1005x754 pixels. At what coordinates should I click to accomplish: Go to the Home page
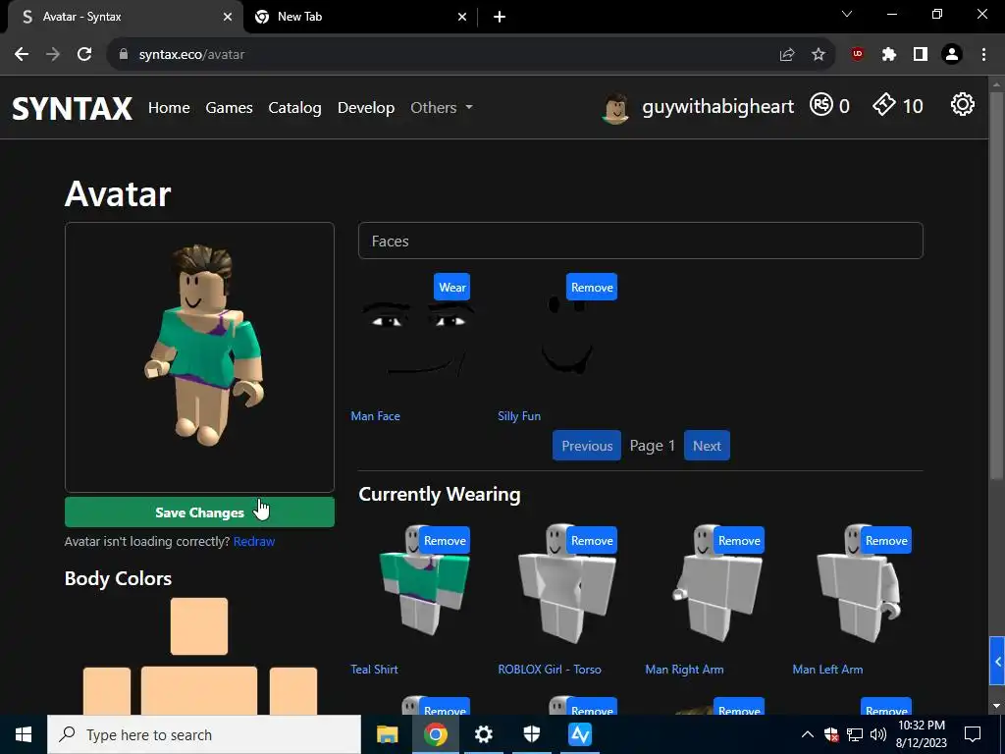coord(169,107)
